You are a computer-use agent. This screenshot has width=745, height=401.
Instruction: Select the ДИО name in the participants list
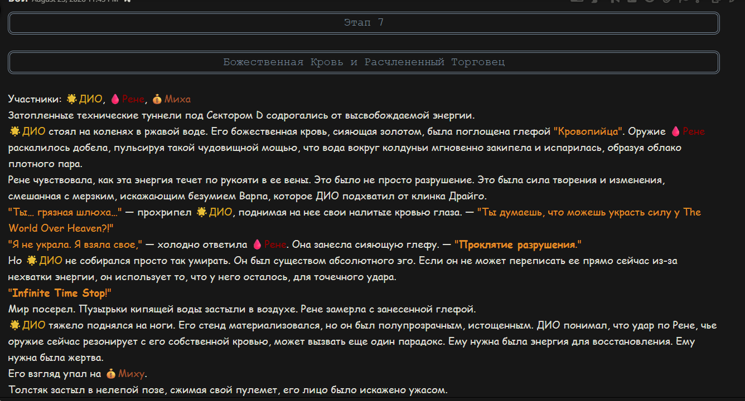pyautogui.click(x=90, y=99)
